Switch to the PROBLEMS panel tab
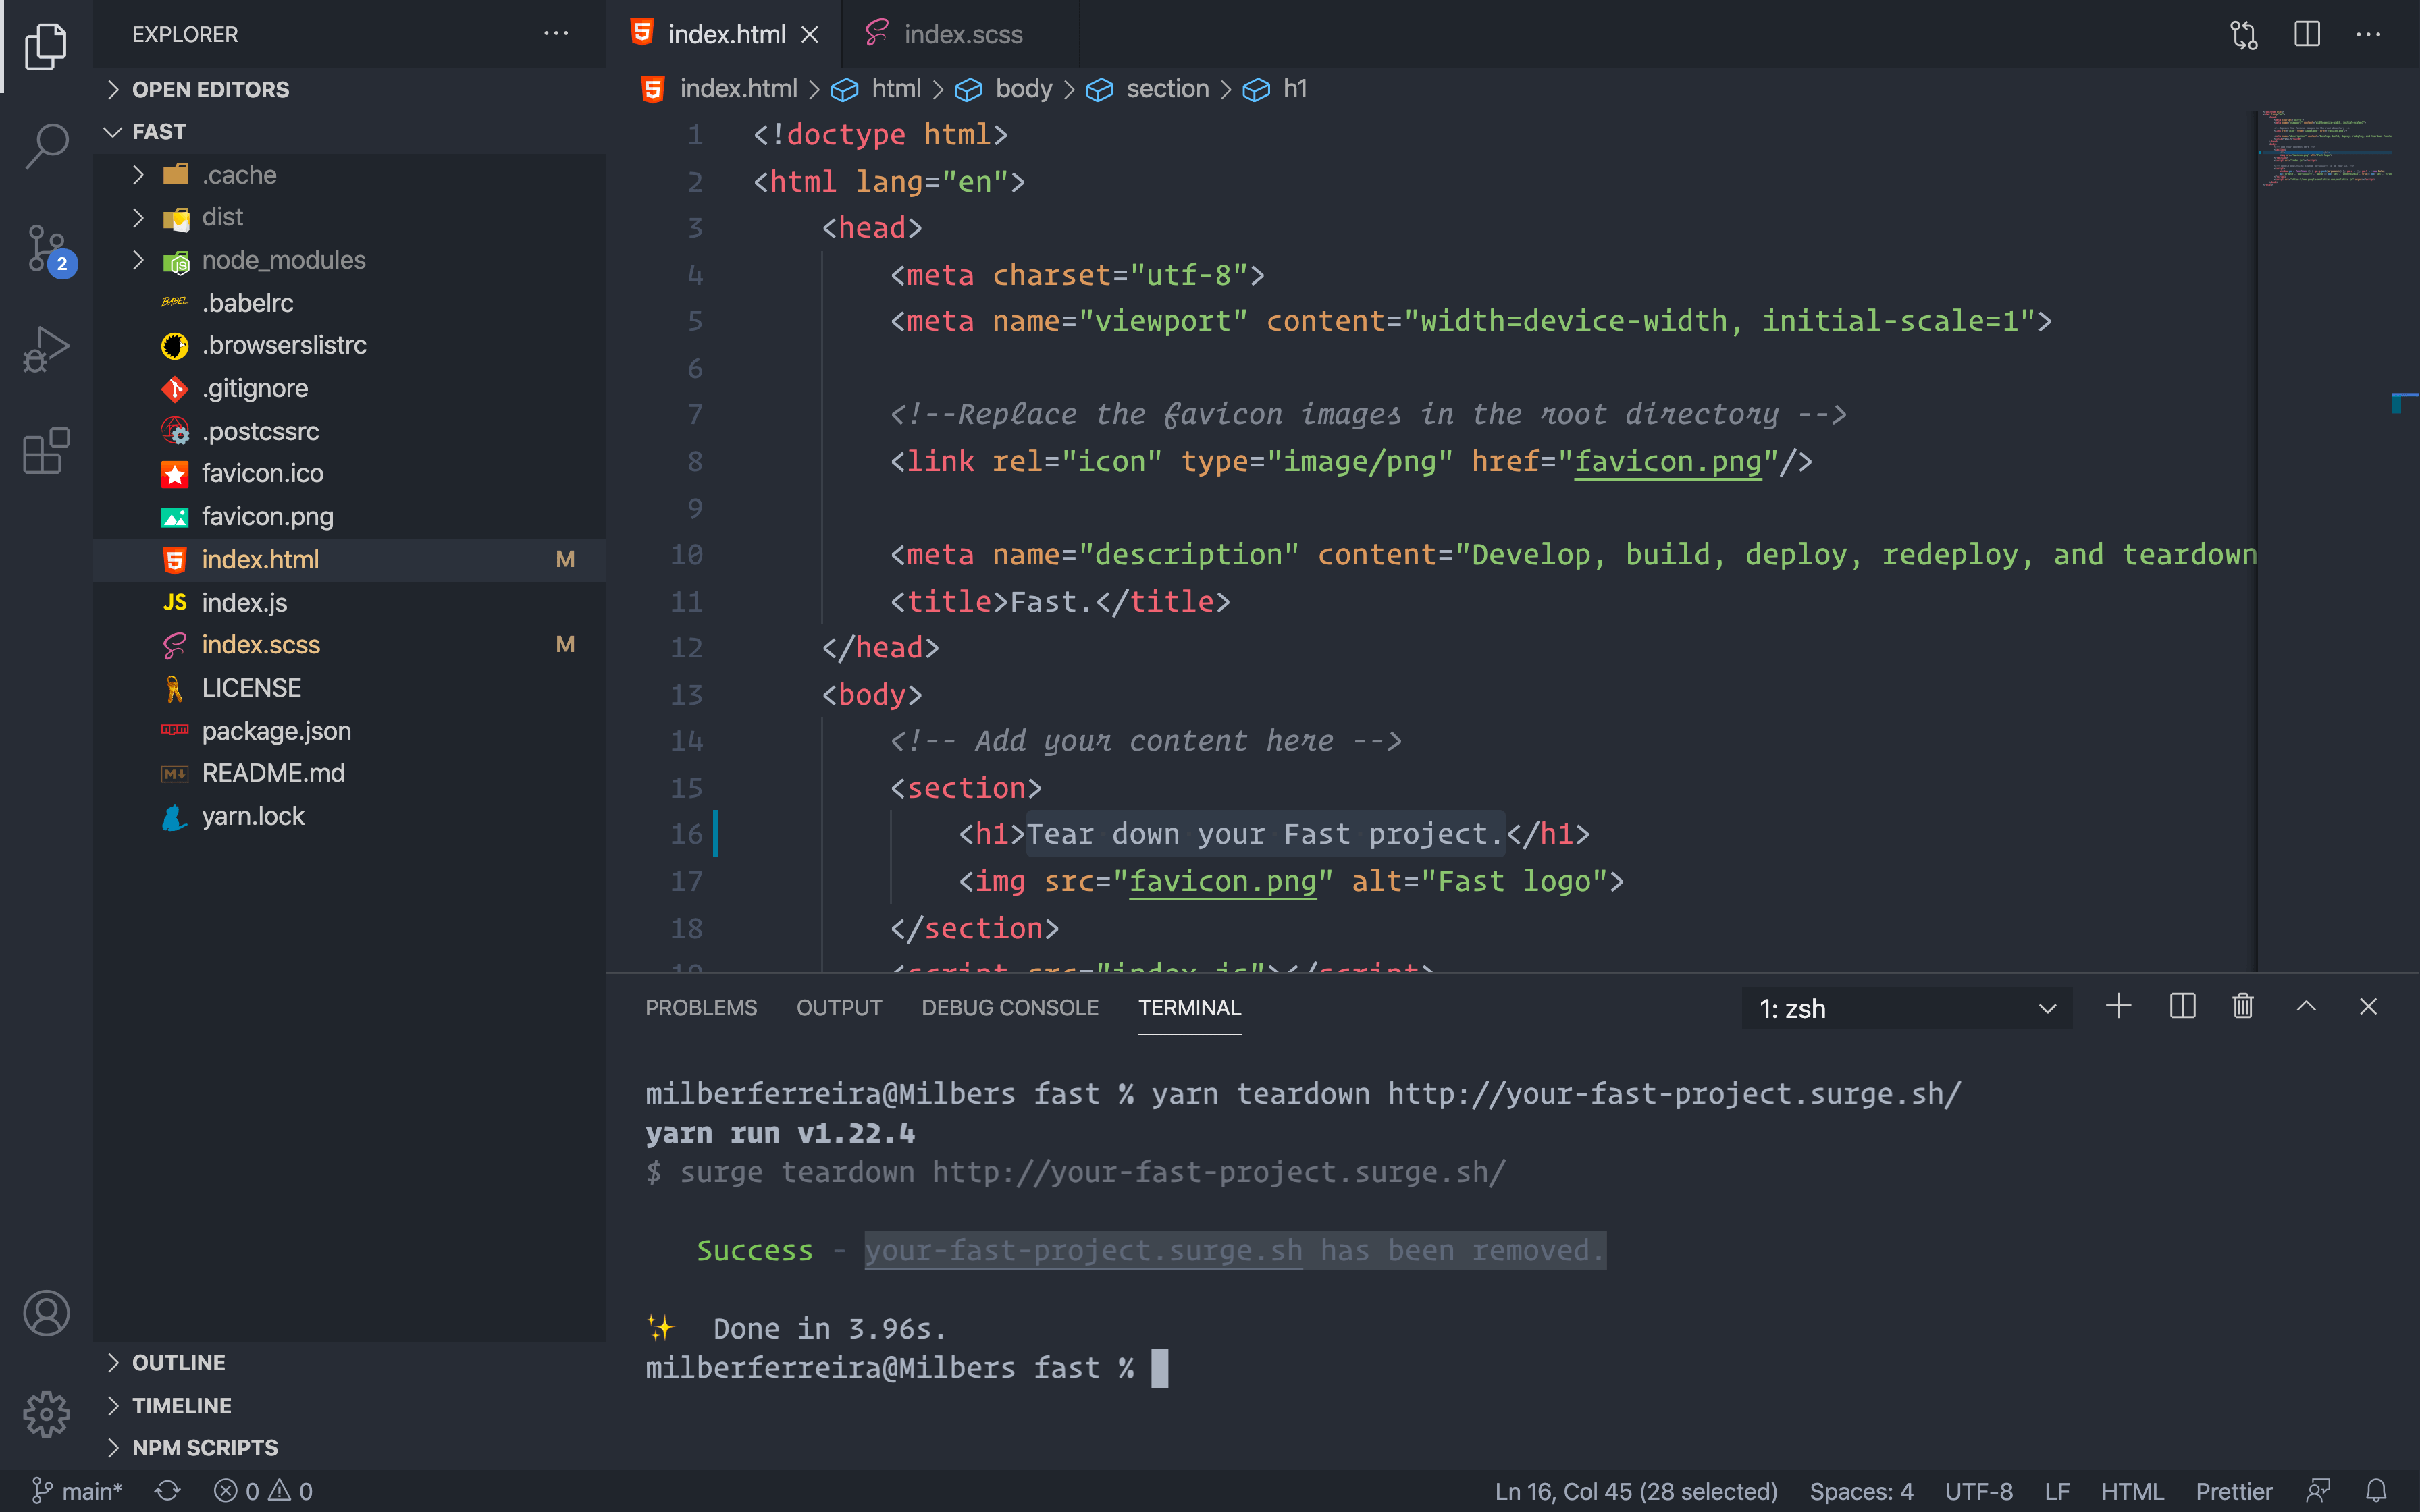 700,1008
